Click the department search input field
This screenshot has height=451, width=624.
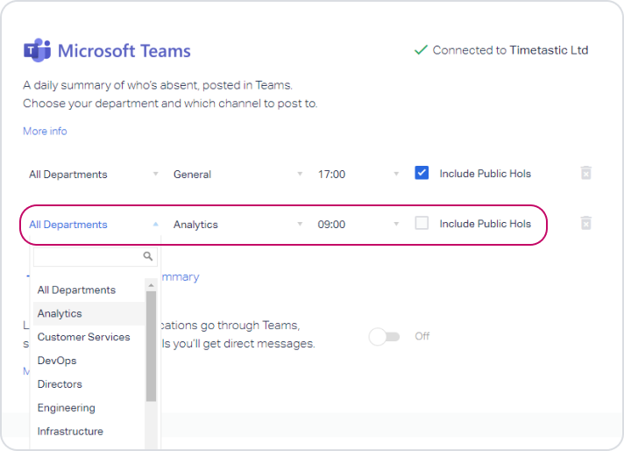[x=96, y=256]
